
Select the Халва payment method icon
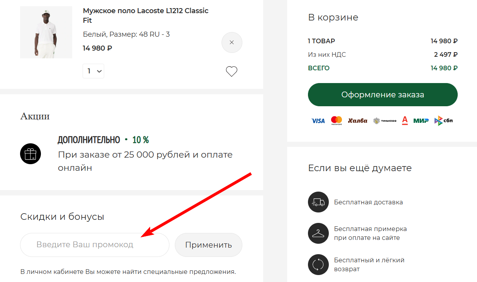coord(357,121)
